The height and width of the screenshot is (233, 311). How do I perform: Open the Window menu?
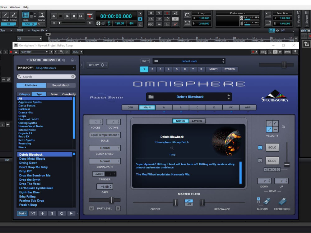[x=15, y=7]
